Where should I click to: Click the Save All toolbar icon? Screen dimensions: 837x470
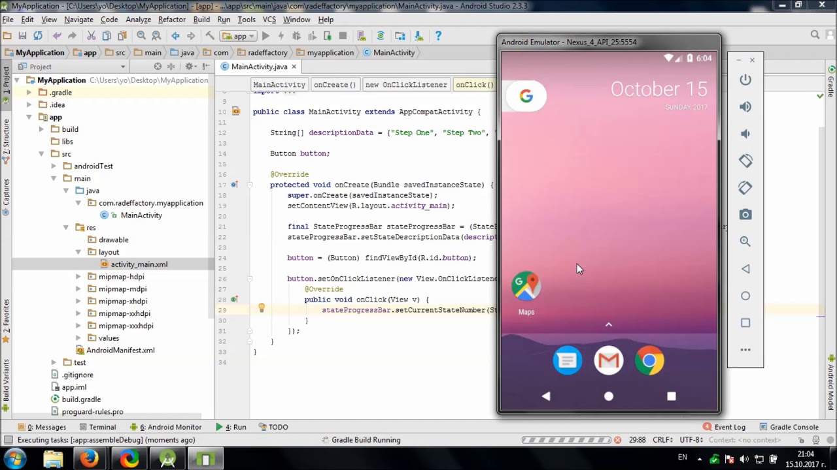[x=22, y=36]
